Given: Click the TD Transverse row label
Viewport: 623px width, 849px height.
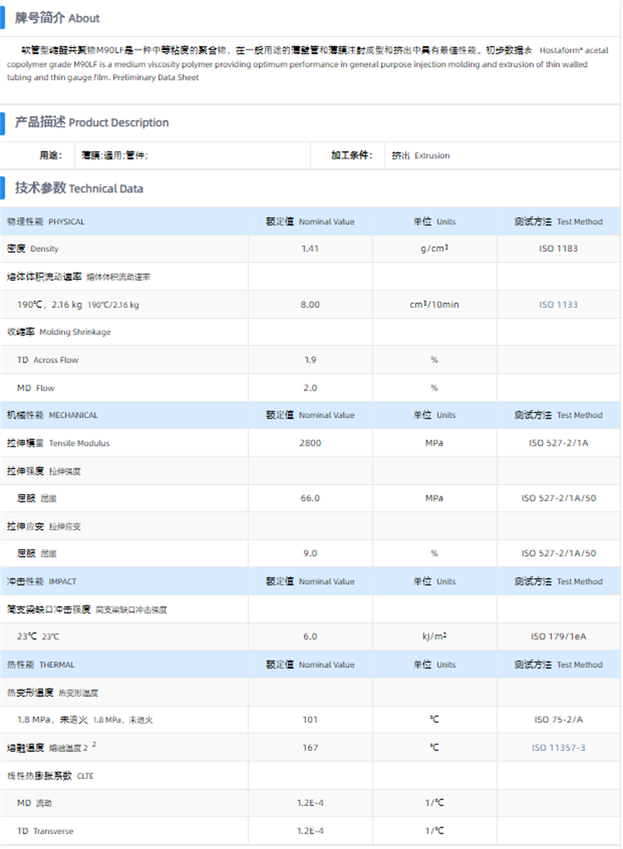Looking at the screenshot, I should point(45,831).
